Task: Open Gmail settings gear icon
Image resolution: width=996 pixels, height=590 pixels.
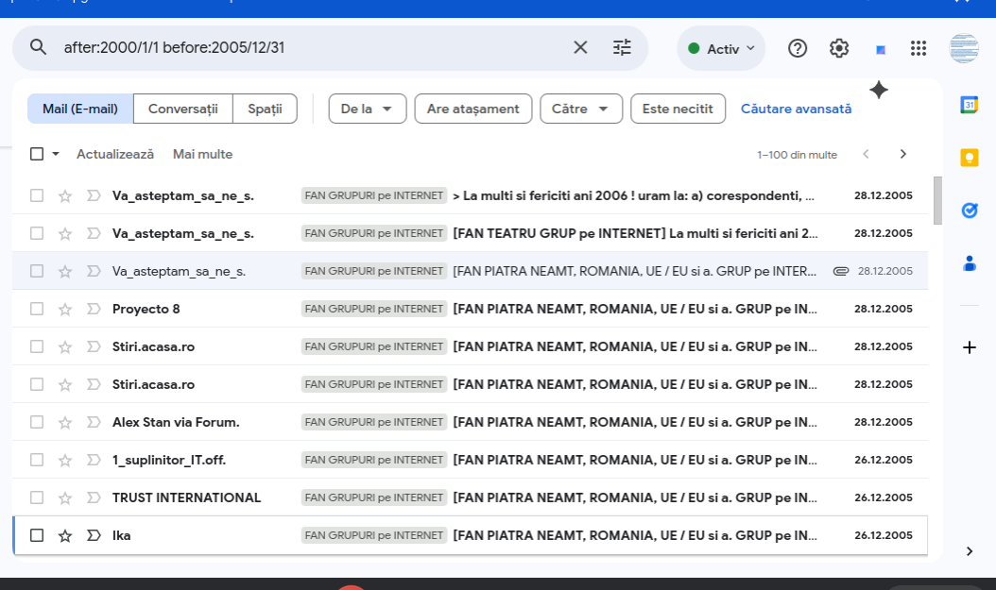Action: click(839, 48)
